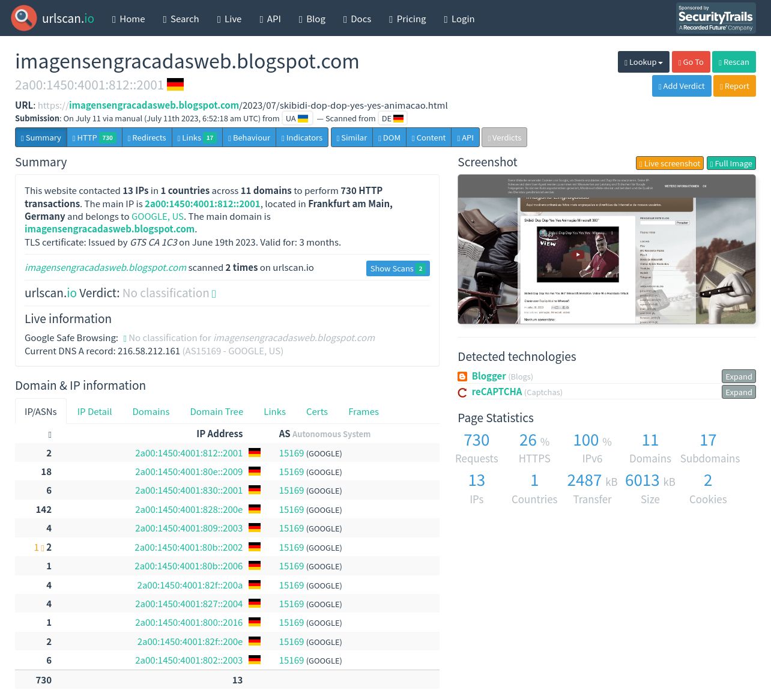
Task: Open the Home menu item
Action: [128, 19]
